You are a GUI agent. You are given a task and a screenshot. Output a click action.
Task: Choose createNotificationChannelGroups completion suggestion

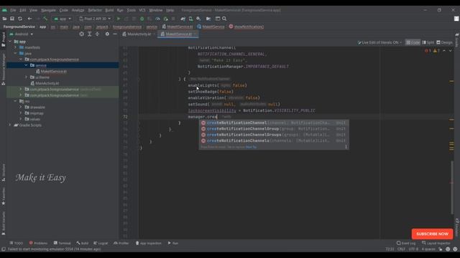pos(274,135)
